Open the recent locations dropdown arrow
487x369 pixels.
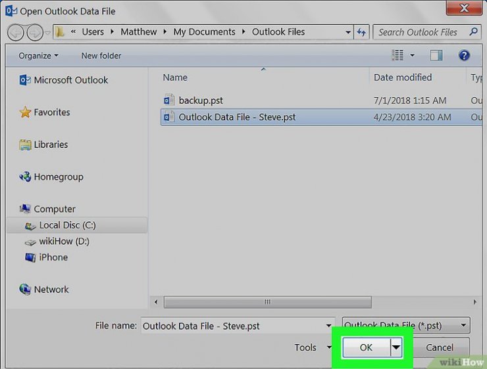(47, 32)
